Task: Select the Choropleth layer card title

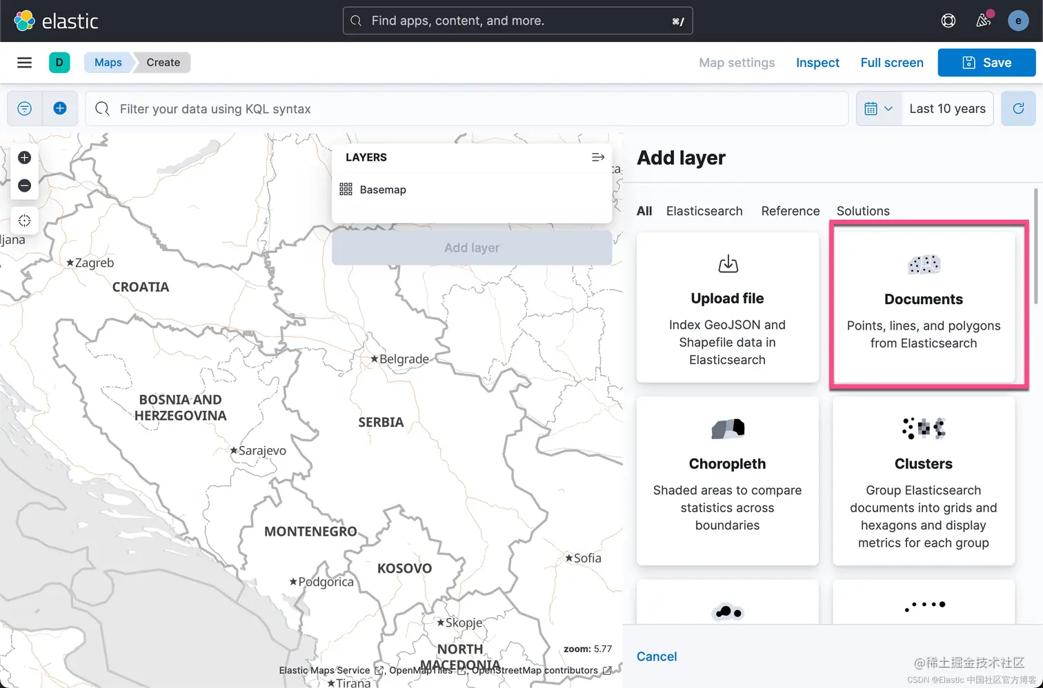Action: (728, 464)
